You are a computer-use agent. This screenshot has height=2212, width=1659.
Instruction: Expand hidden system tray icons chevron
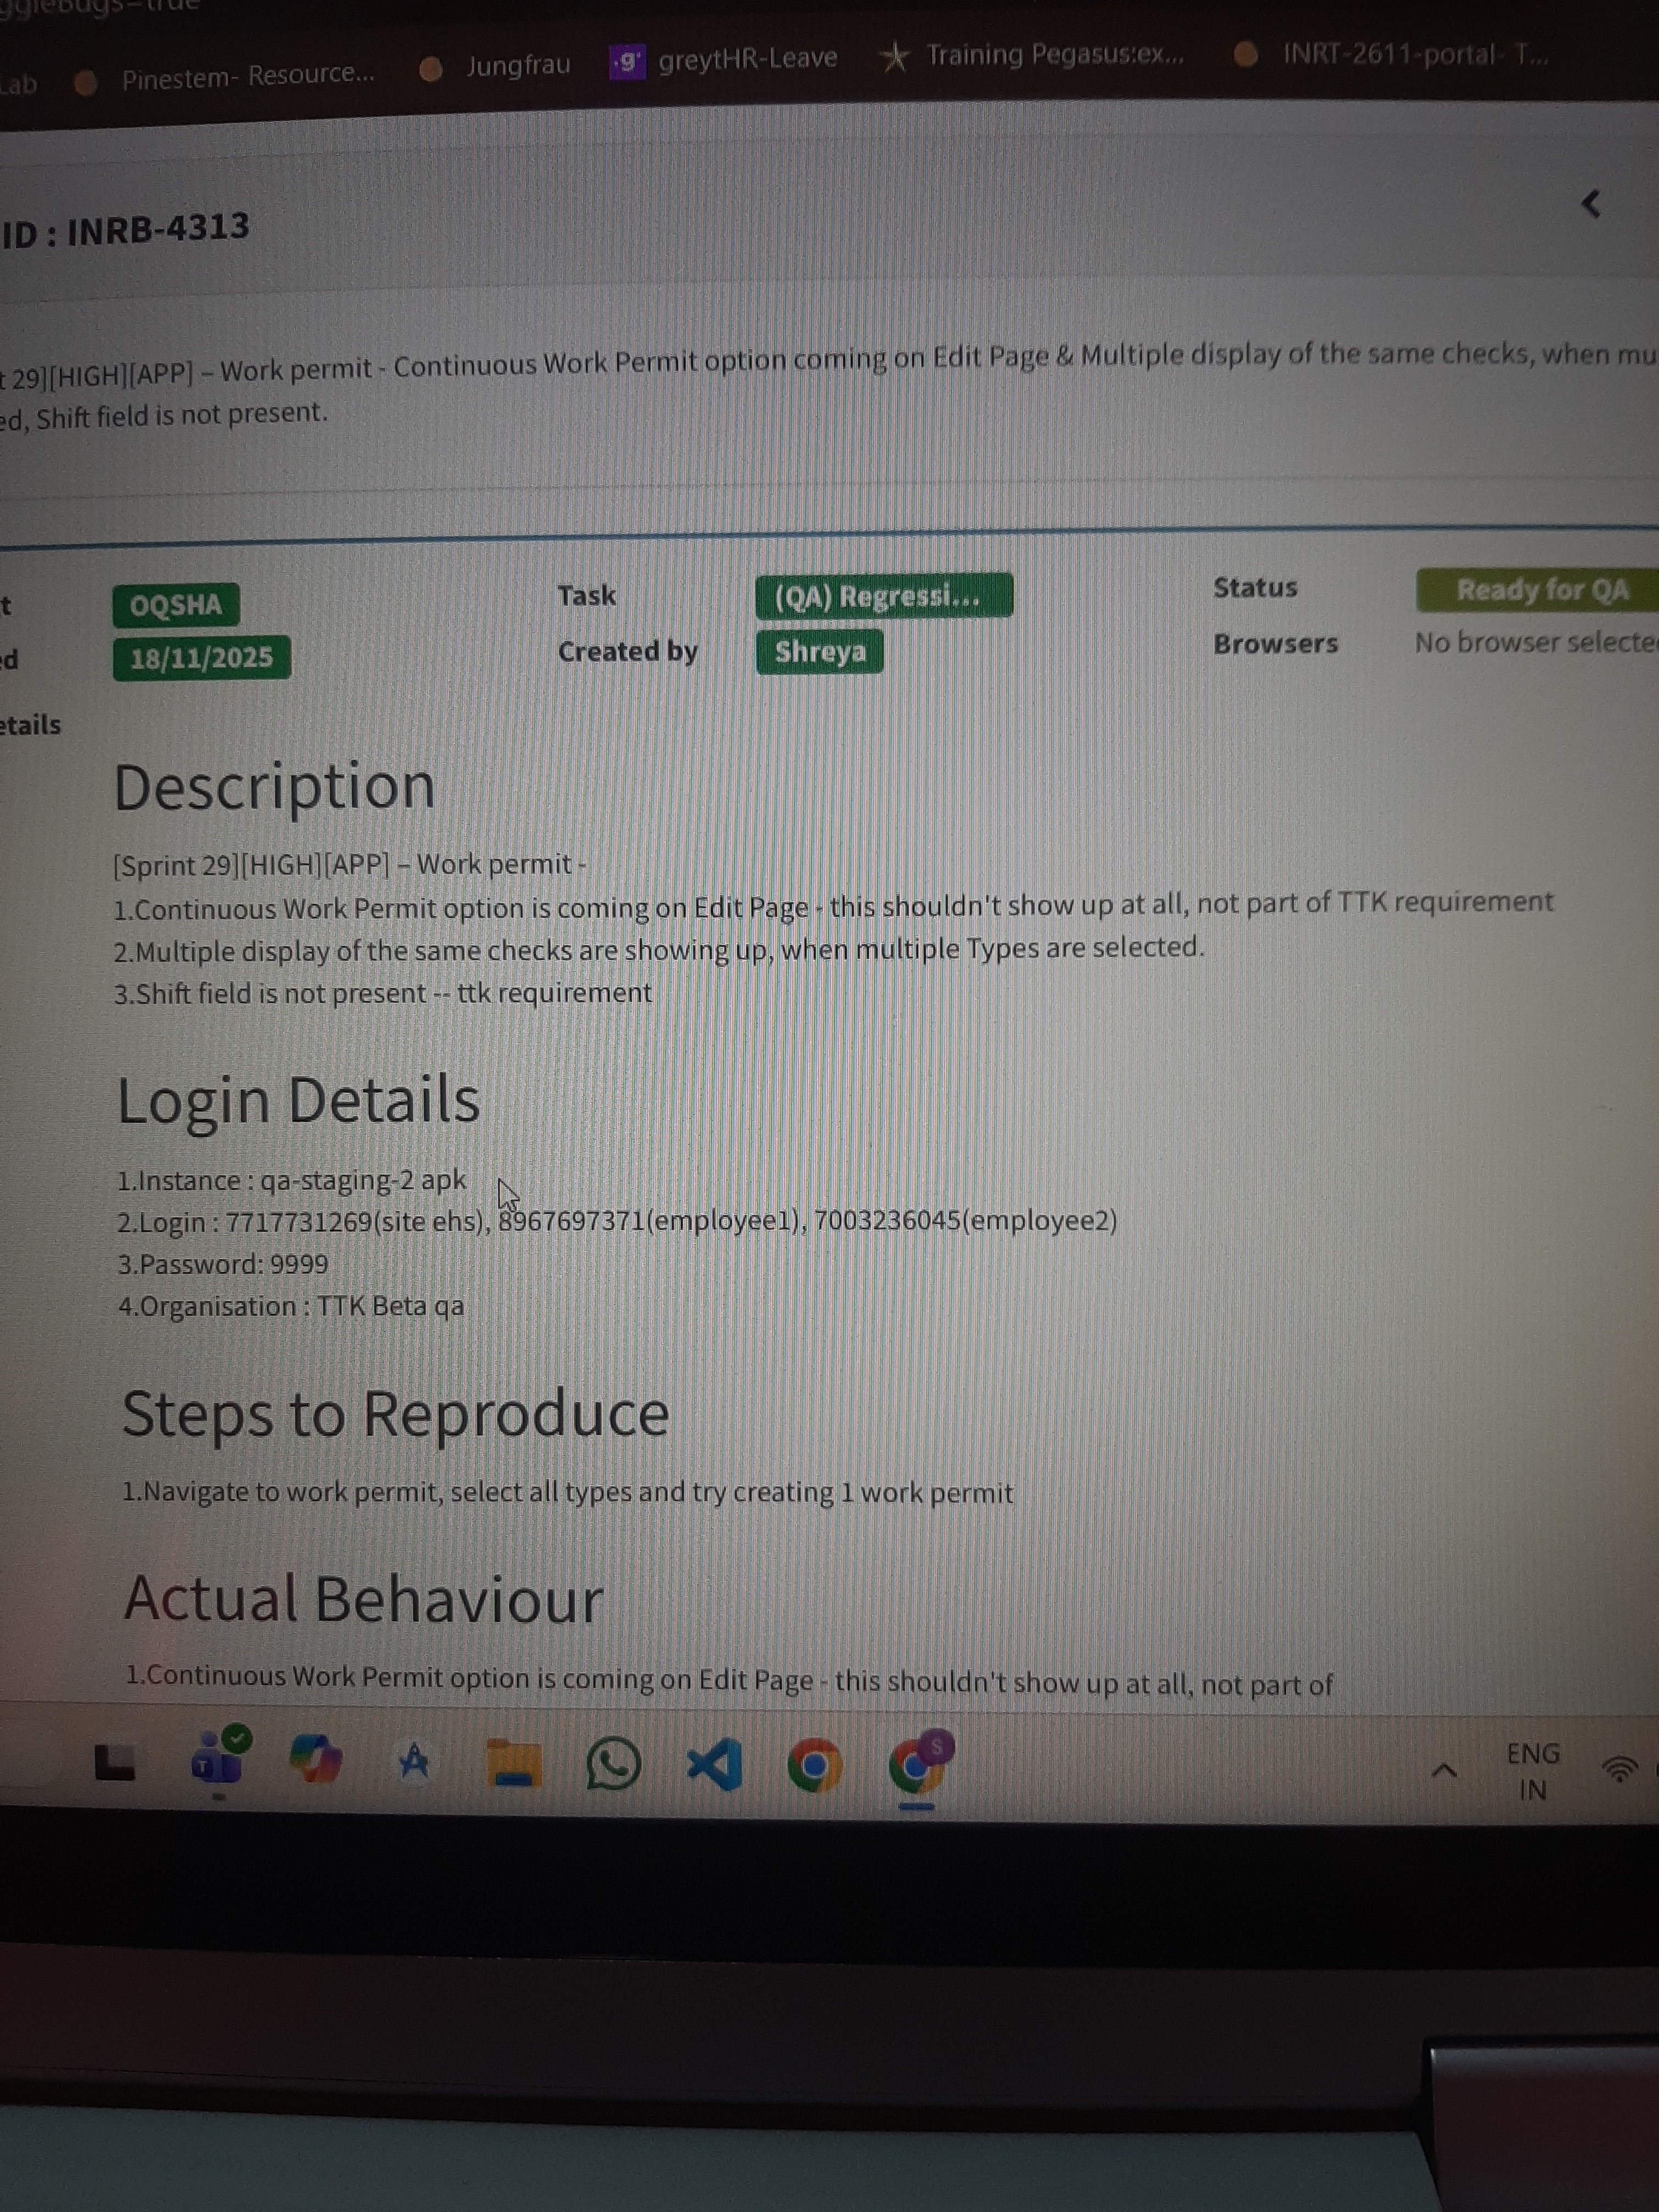1443,1771
